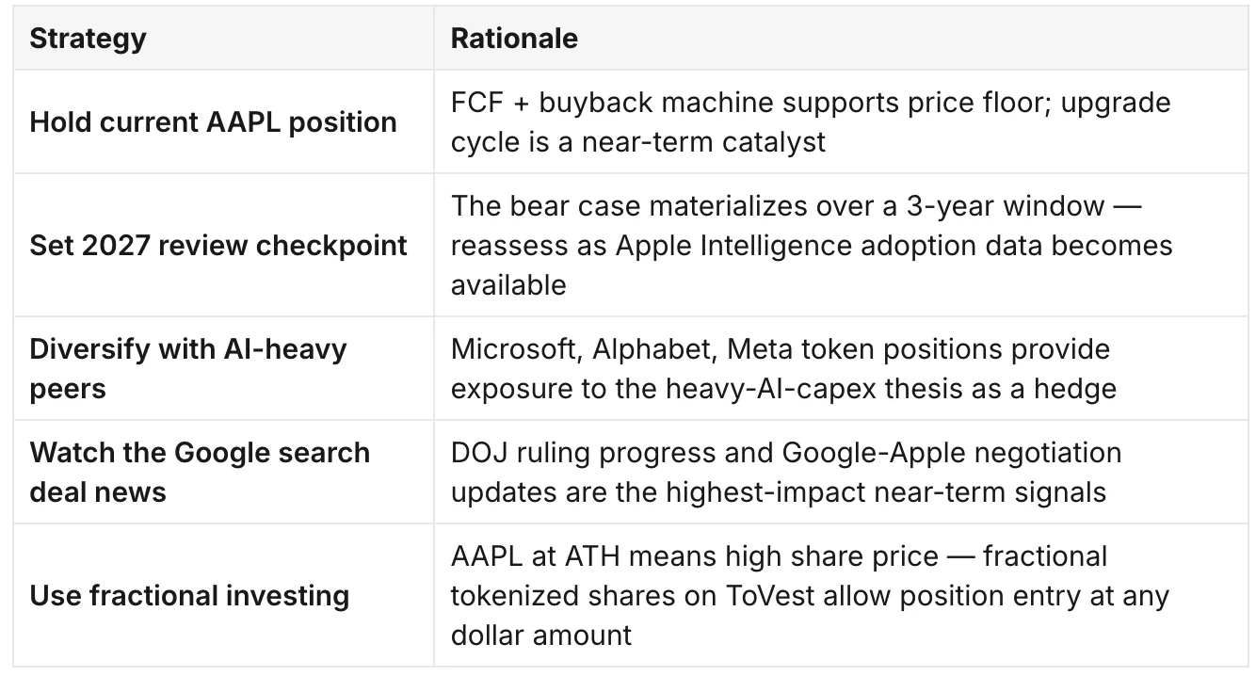Image resolution: width=1256 pixels, height=676 pixels.
Task: Click the words dollar amount
Action: pyautogui.click(x=541, y=635)
